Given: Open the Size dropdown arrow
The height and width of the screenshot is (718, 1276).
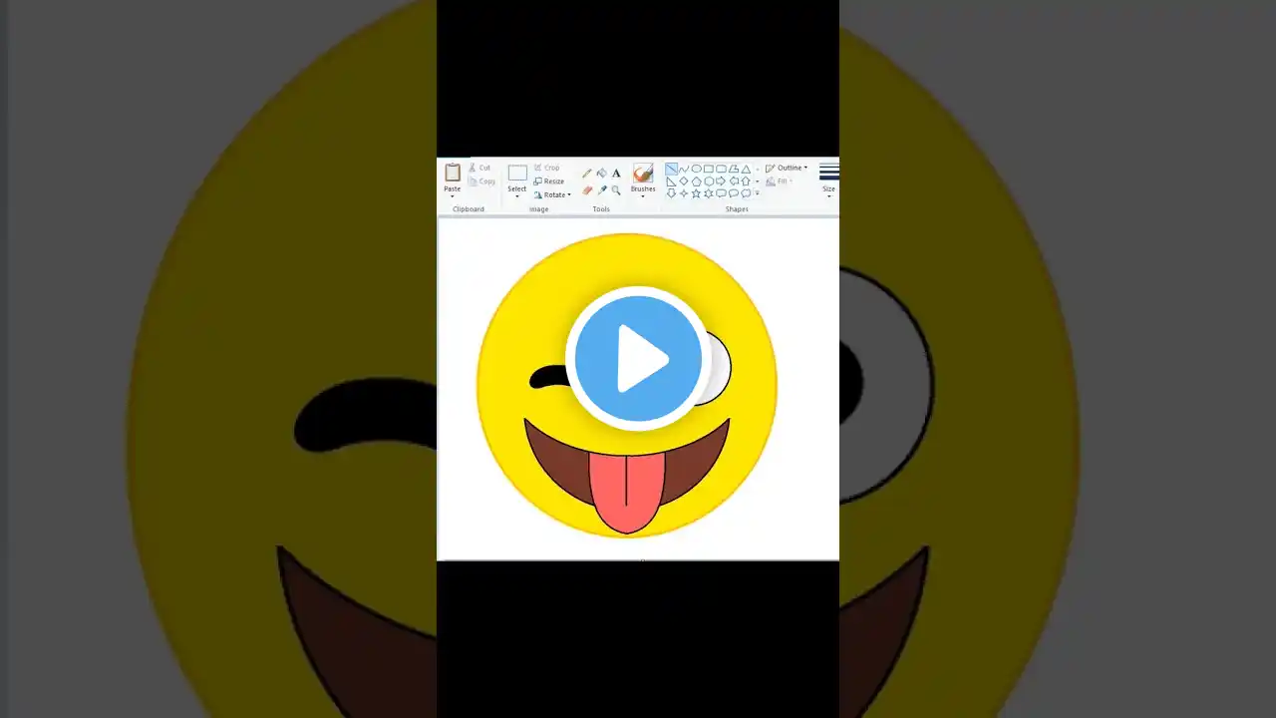Looking at the screenshot, I should pos(829,196).
